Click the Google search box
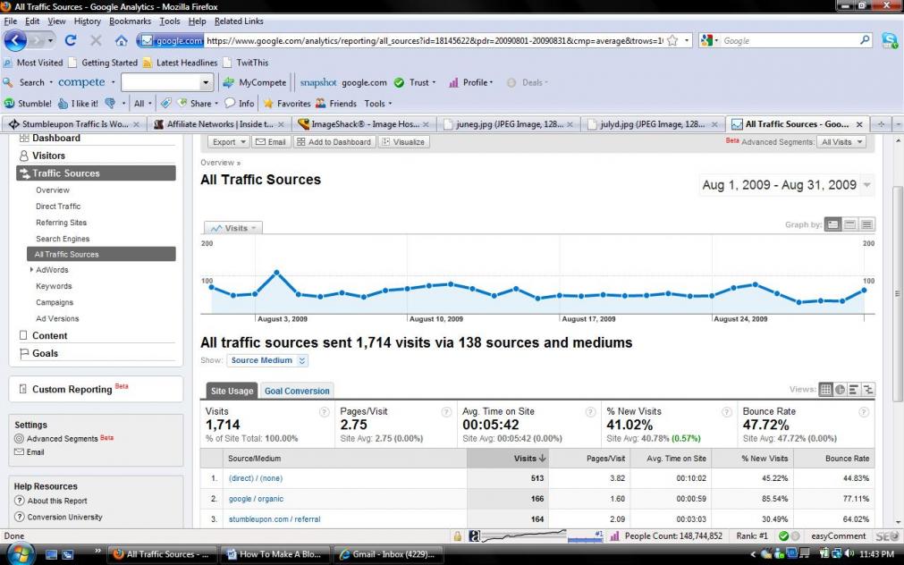Viewport: 904px width, 565px height. tap(790, 41)
